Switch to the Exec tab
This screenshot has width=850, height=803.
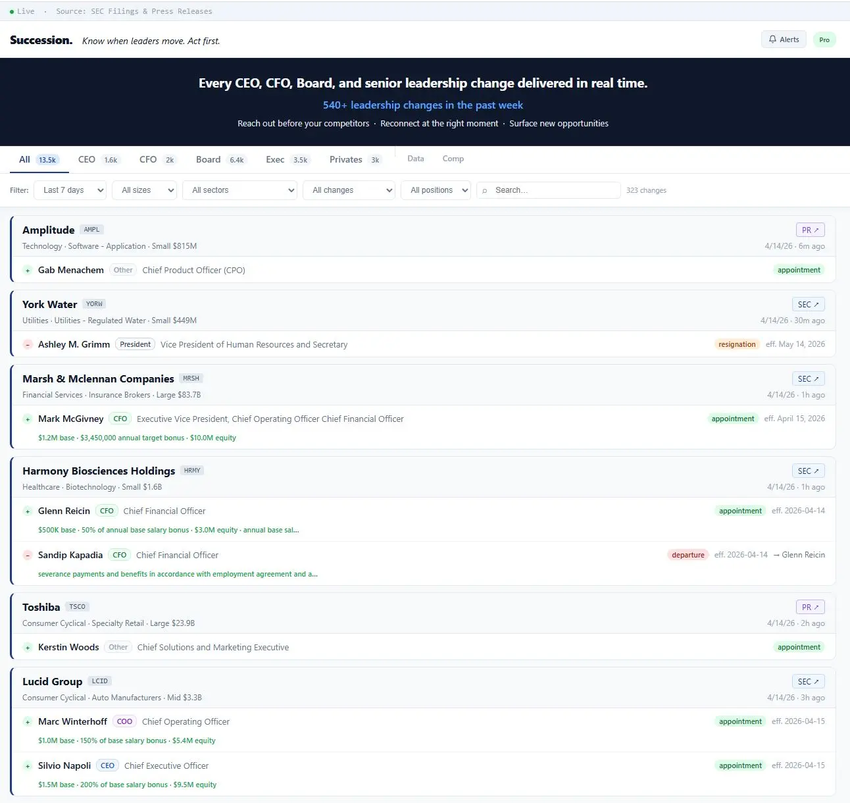[288, 159]
